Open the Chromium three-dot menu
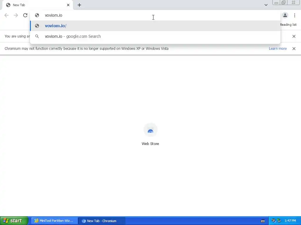The image size is (301, 225). [295, 15]
